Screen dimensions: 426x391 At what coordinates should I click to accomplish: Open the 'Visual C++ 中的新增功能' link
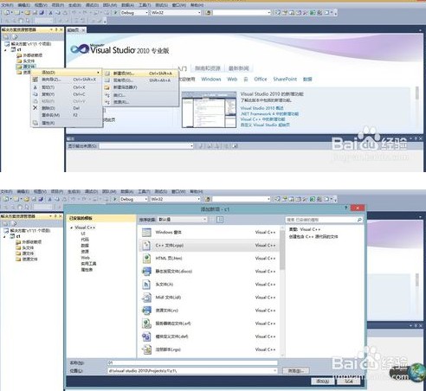click(262, 119)
